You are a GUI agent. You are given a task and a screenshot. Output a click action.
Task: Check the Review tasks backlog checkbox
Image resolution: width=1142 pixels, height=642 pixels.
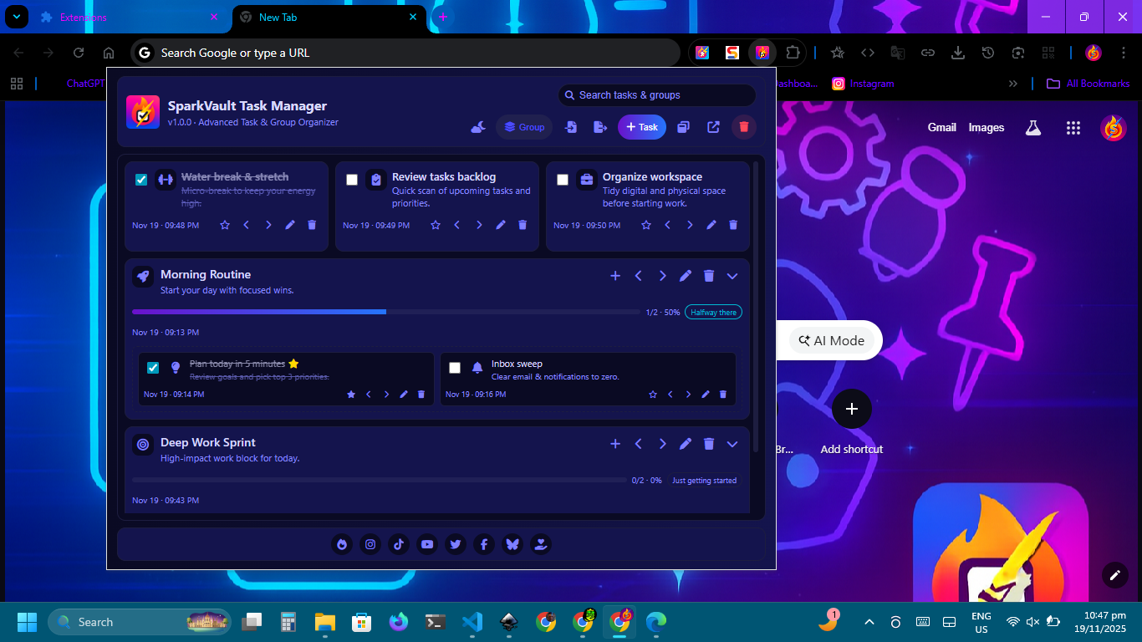pyautogui.click(x=352, y=180)
